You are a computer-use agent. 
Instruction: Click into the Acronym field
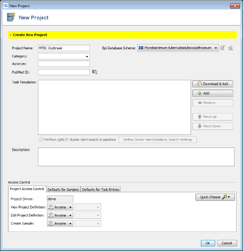(x=64, y=64)
